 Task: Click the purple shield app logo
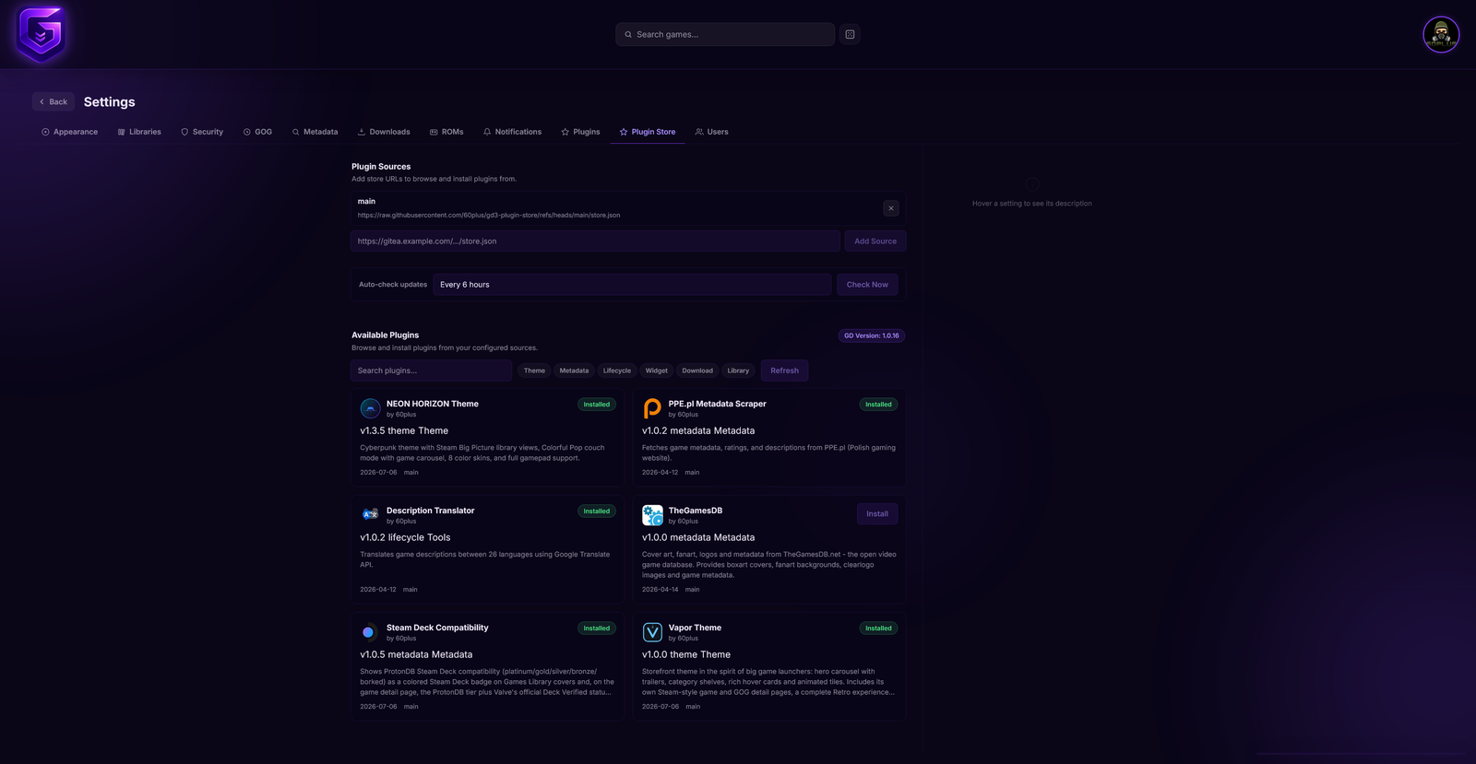tap(41, 34)
